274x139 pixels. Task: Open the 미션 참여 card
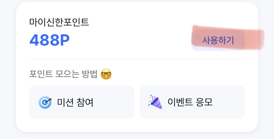pos(82,102)
